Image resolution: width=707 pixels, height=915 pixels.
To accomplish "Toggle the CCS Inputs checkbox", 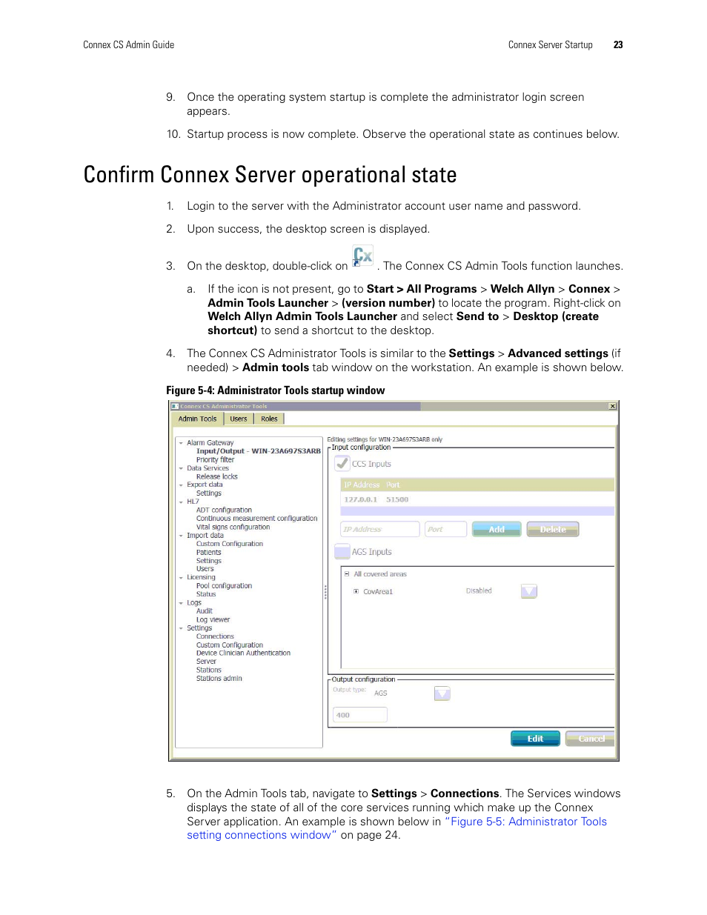I will pyautogui.click(x=342, y=464).
